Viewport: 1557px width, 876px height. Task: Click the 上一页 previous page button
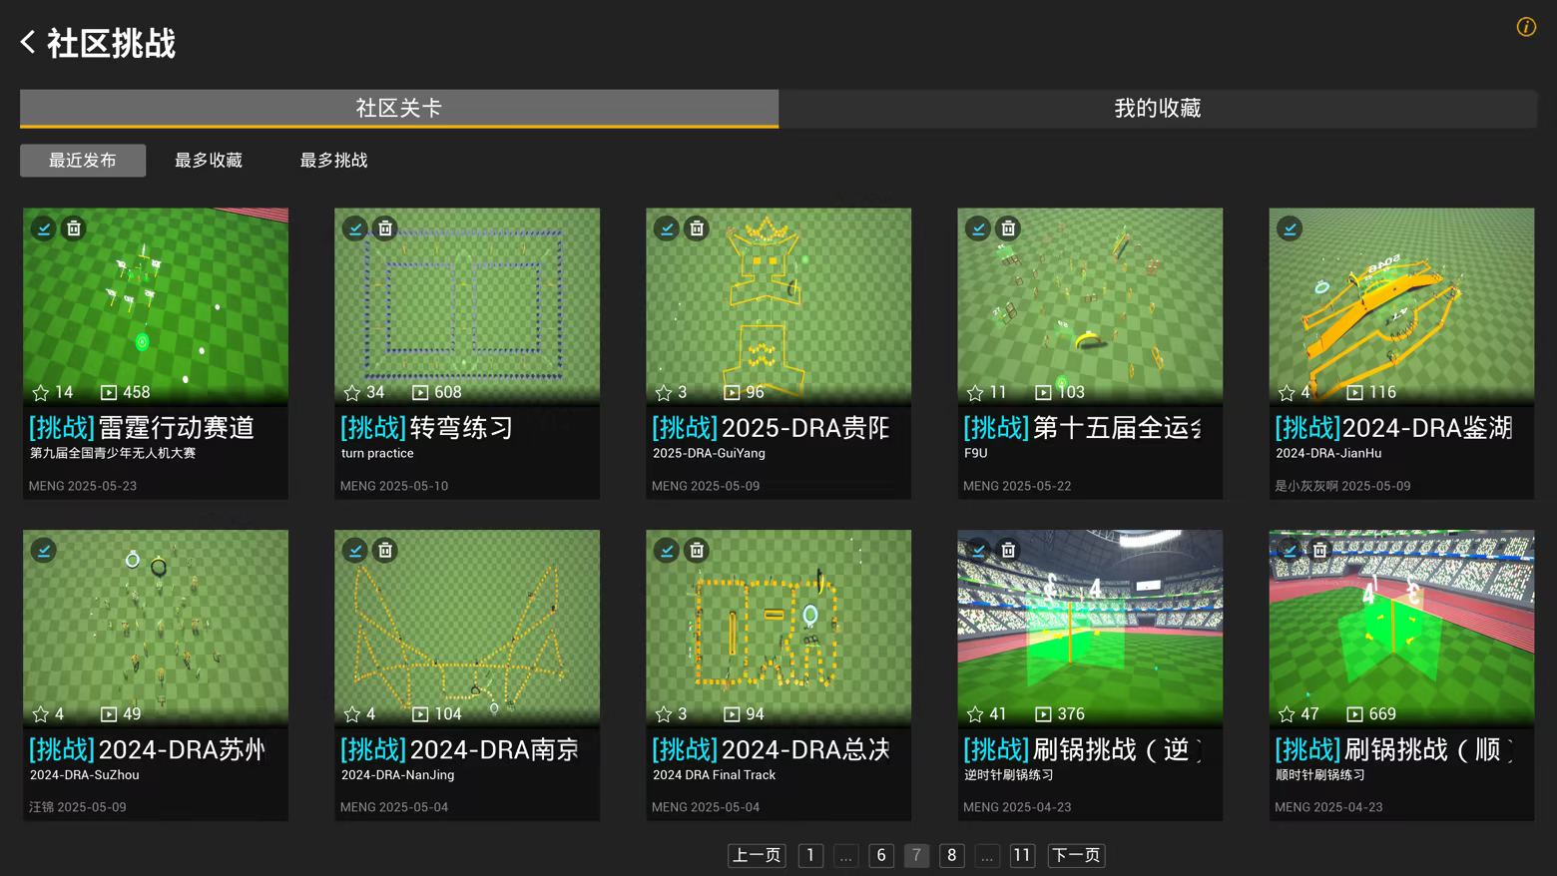(x=757, y=855)
